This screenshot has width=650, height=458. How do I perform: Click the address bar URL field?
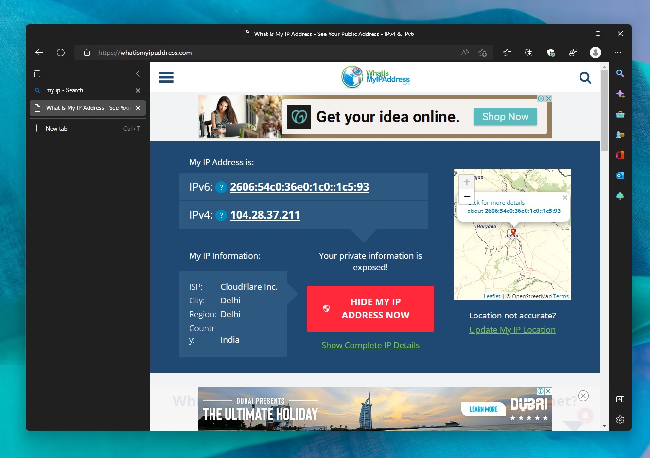pos(272,53)
